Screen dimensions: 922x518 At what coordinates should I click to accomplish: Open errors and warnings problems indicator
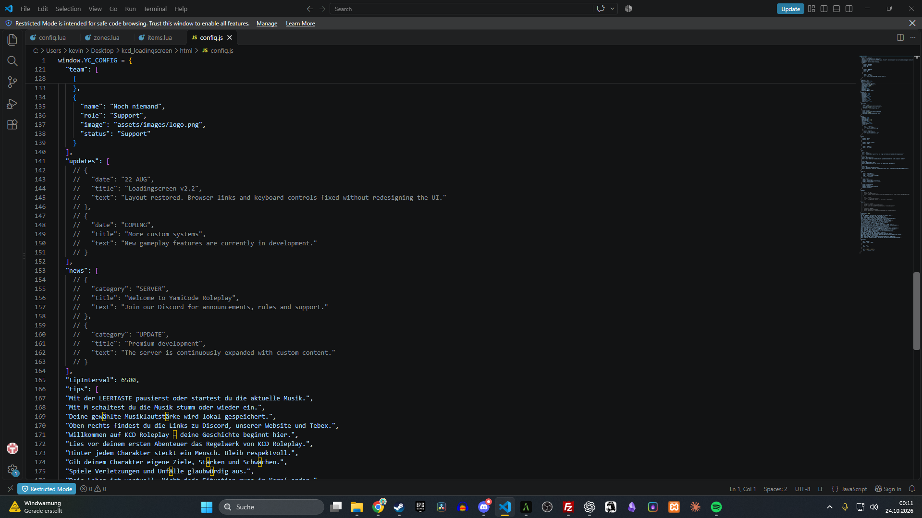point(93,489)
